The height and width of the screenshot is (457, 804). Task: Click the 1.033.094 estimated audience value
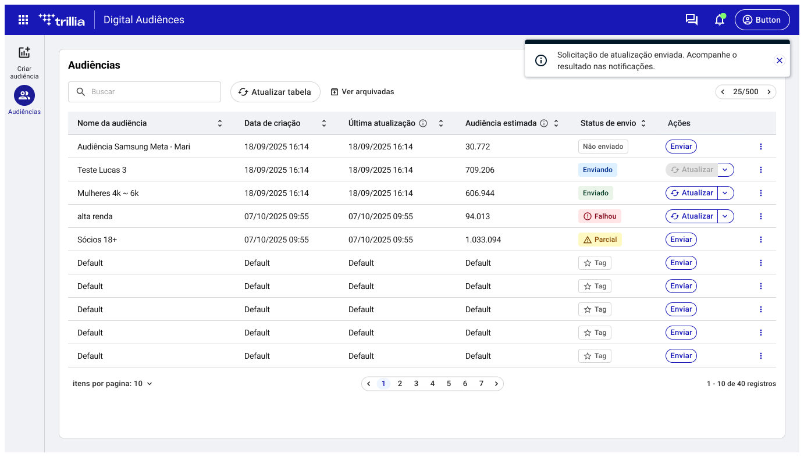pos(483,240)
